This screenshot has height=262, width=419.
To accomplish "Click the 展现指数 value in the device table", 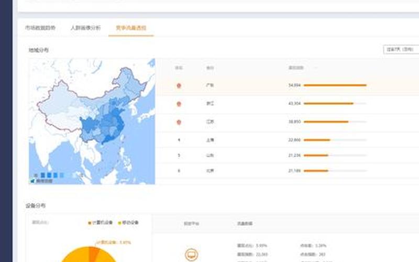I will tap(261, 254).
